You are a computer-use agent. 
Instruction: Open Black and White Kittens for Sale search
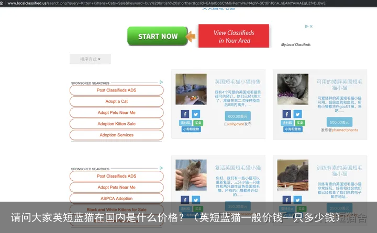(x=117, y=209)
